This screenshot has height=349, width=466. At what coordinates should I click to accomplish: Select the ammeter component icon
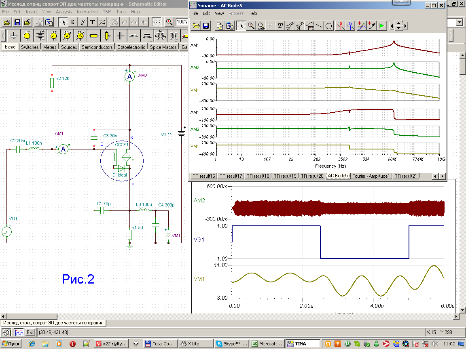coord(80,36)
